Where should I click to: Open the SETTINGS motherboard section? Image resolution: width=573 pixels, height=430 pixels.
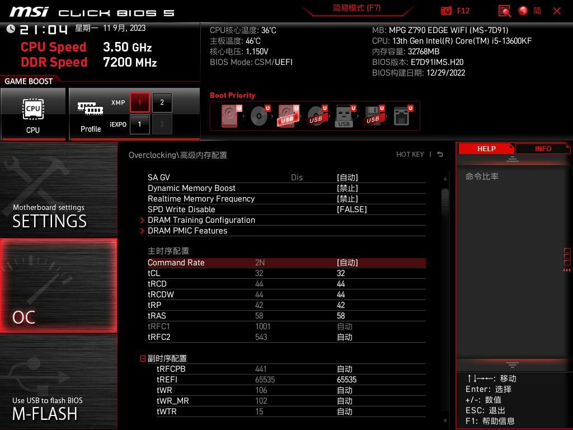click(58, 189)
